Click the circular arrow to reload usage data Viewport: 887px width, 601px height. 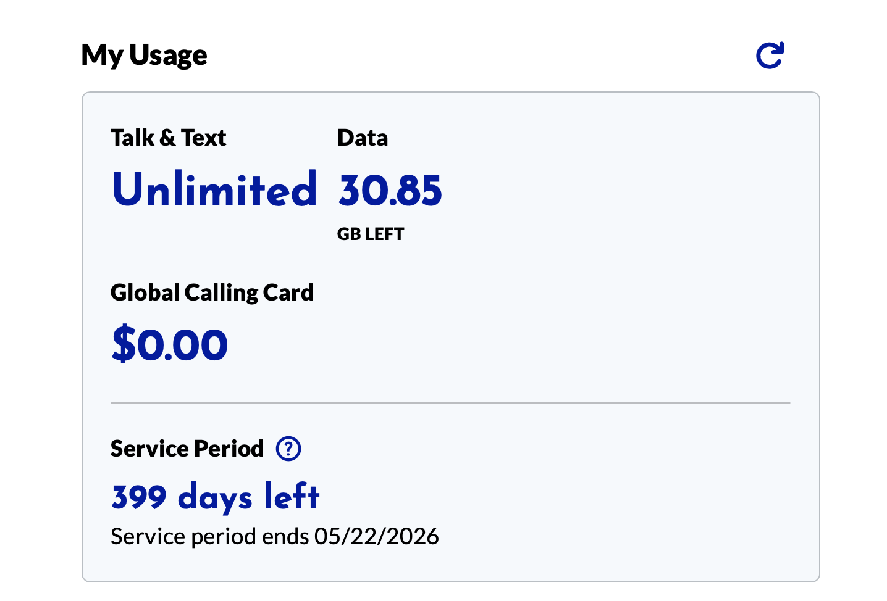(x=770, y=54)
